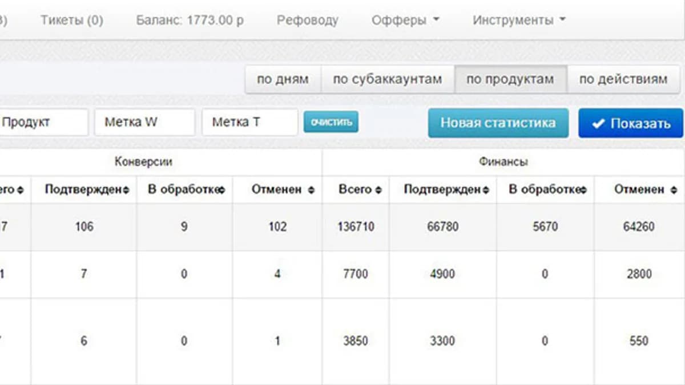Image resolution: width=685 pixels, height=385 pixels.
Task: Click the Финансы group header
Action: point(503,162)
